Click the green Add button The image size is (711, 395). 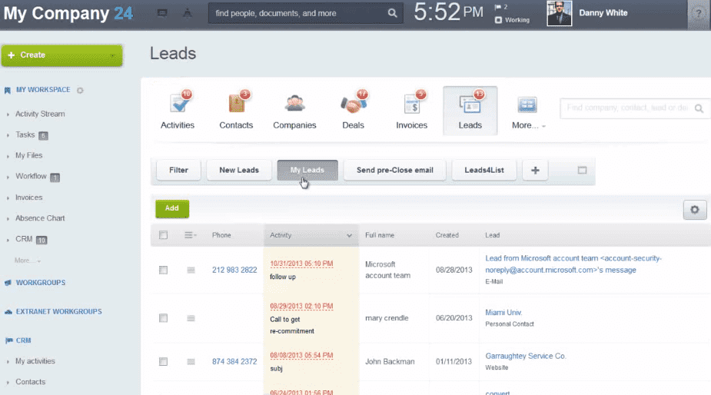(x=172, y=208)
